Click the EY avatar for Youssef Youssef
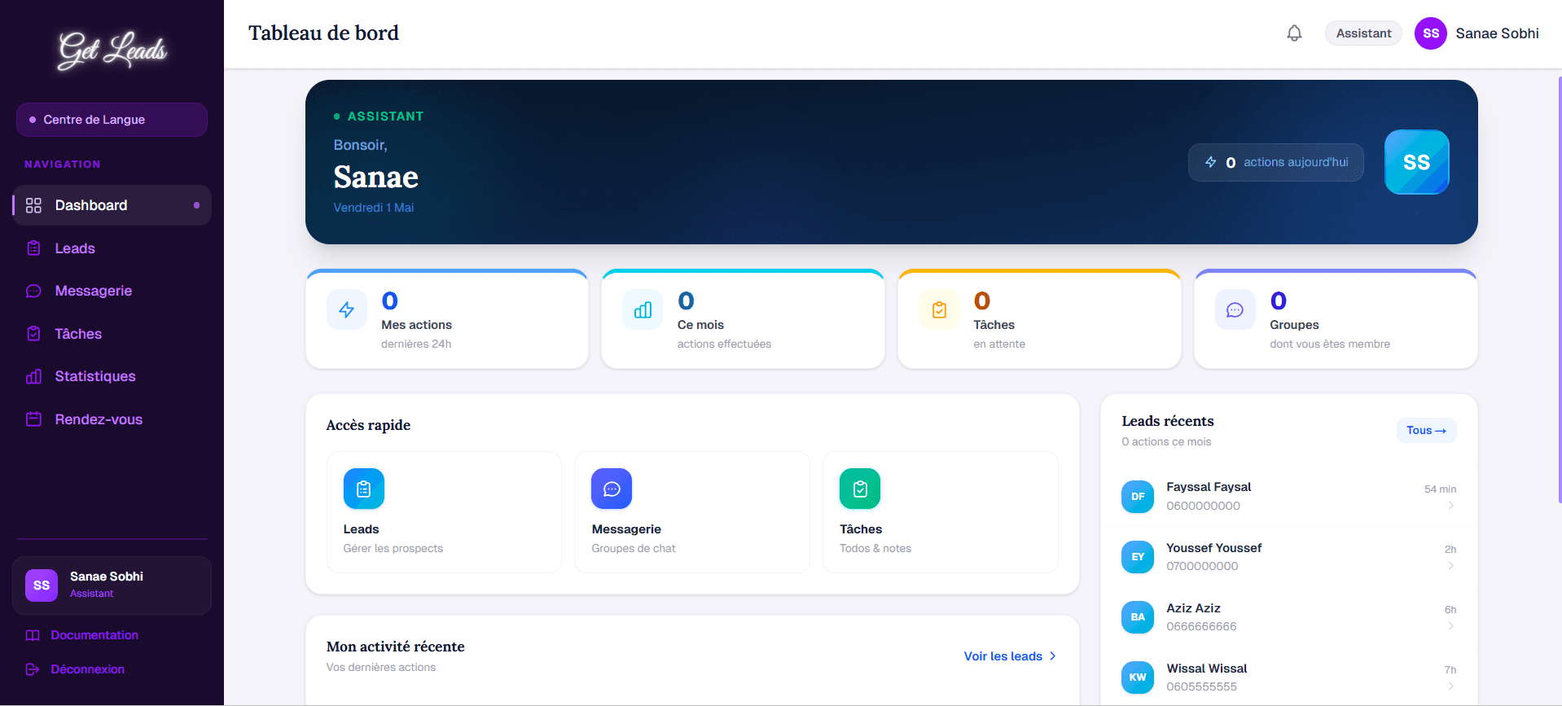The width and height of the screenshot is (1562, 706). [1138, 557]
